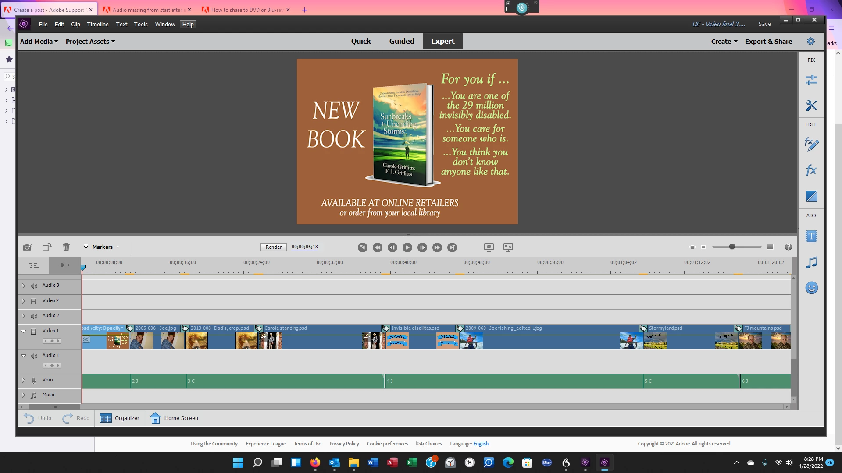The height and width of the screenshot is (473, 842).
Task: Open the Add Media dropdown
Action: [x=39, y=42]
